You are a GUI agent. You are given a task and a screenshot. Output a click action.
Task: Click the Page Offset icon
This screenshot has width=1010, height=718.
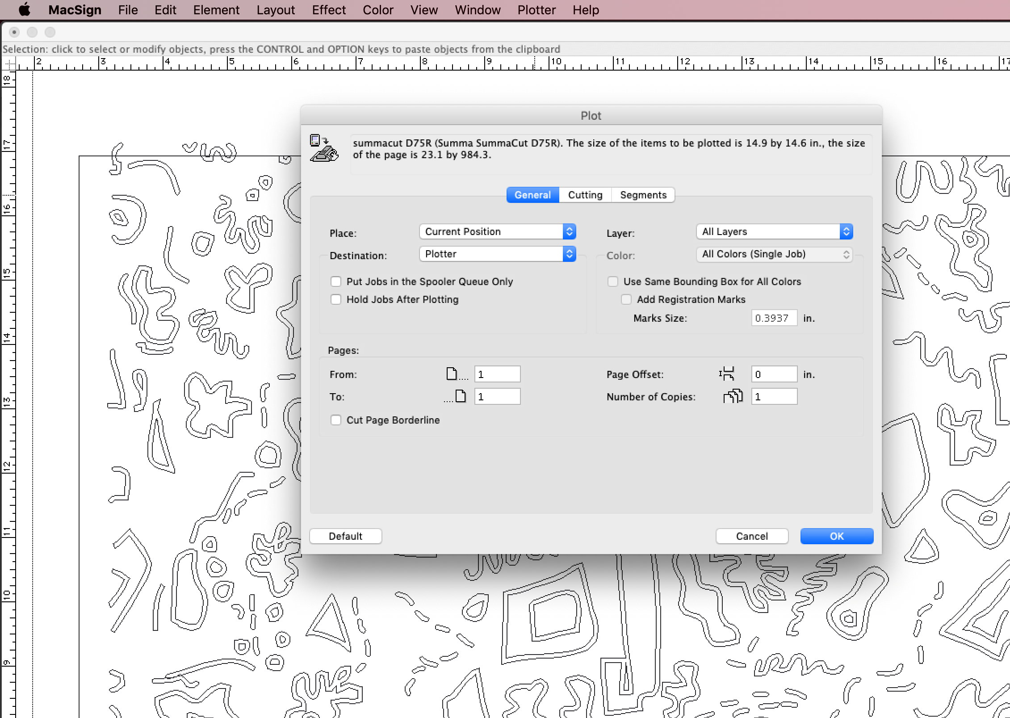pos(727,374)
